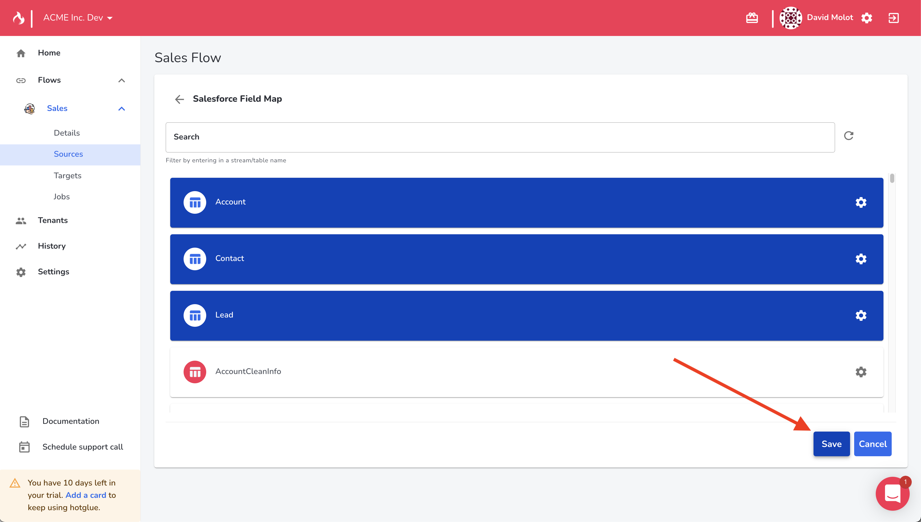Viewport: 921px width, 522px height.
Task: Open AccountCleanInfo field settings gear
Action: coord(861,372)
